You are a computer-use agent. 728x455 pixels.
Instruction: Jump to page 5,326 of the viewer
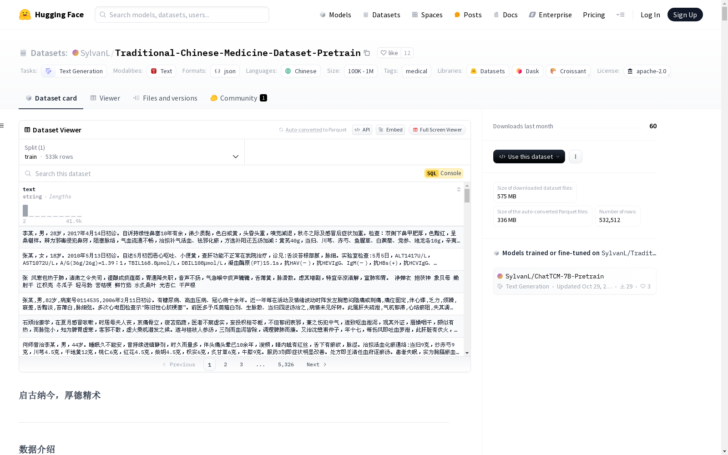[286, 364]
